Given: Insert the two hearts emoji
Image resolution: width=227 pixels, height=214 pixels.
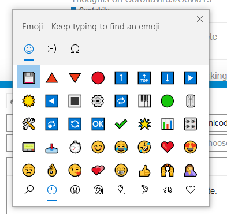Looking at the screenshot, I should point(98,170).
